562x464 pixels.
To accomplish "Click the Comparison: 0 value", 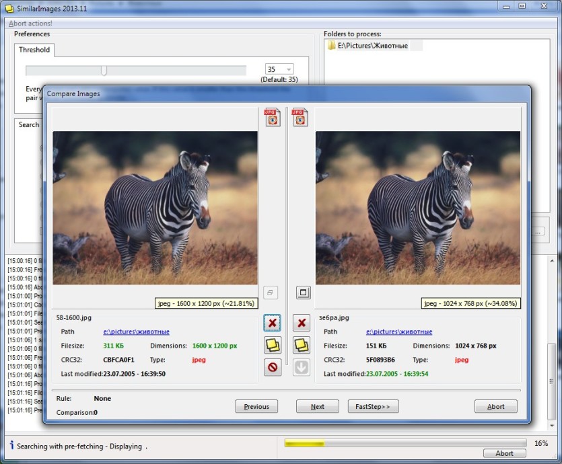I will tap(96, 412).
